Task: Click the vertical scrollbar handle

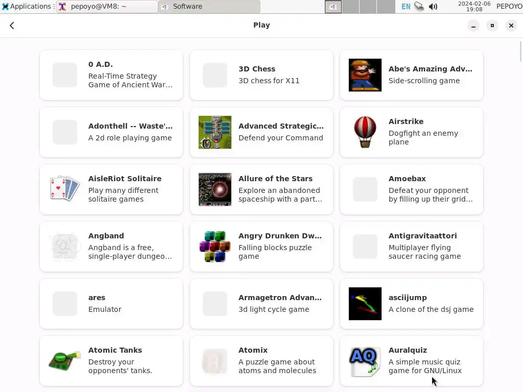Action: coord(520,52)
